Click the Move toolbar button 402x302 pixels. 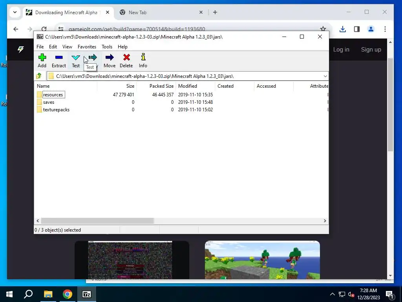[110, 61]
